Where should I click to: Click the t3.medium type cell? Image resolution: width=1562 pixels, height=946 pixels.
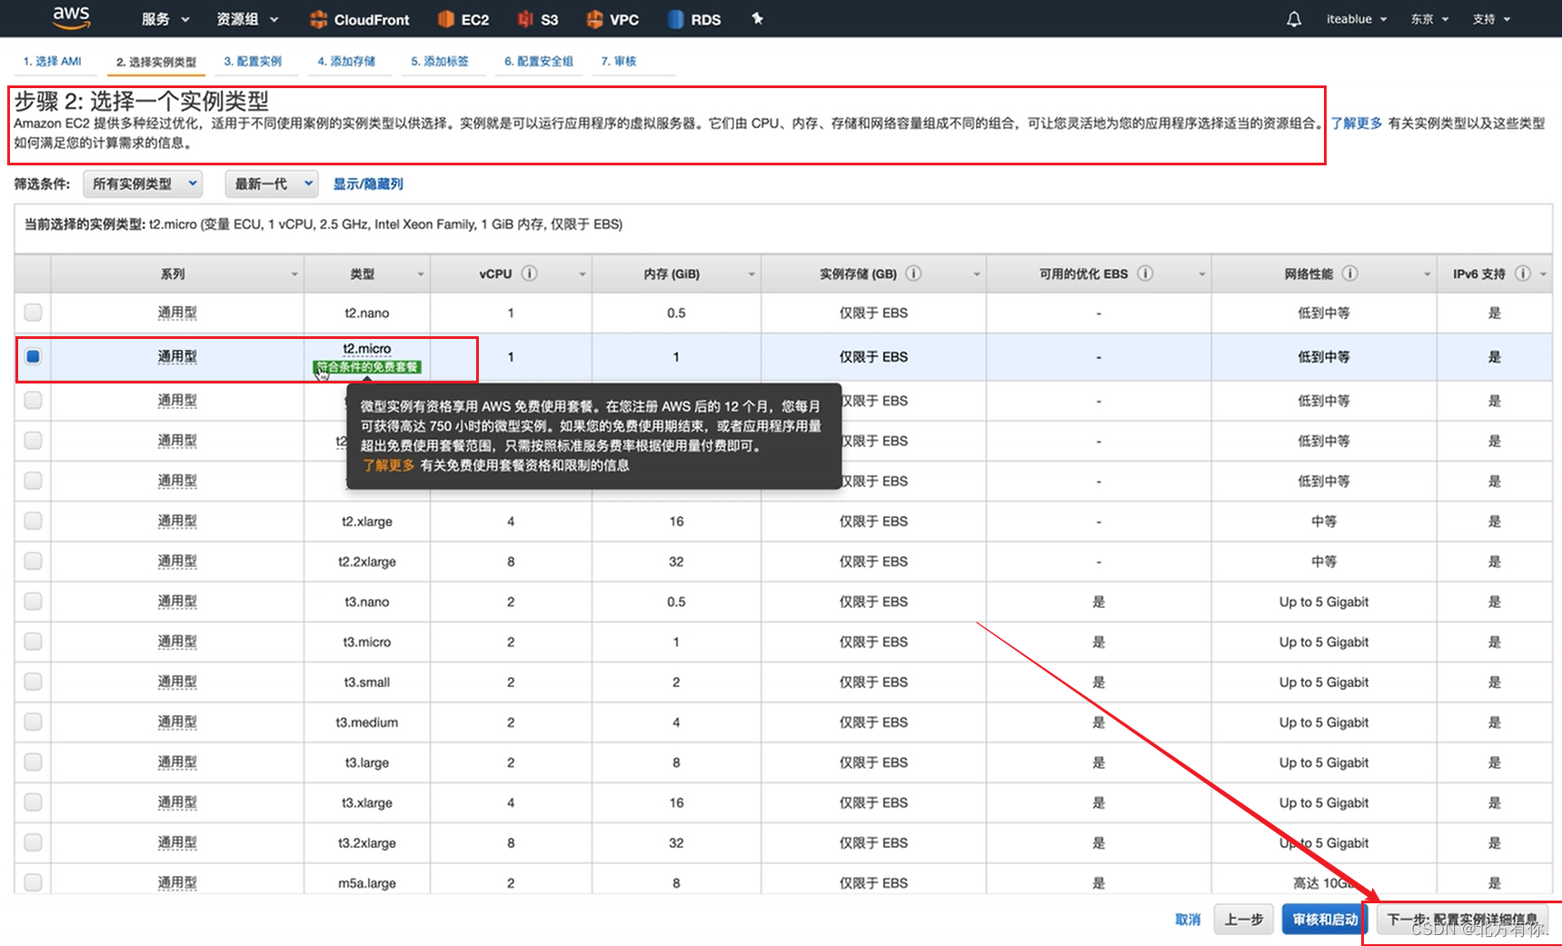click(367, 722)
